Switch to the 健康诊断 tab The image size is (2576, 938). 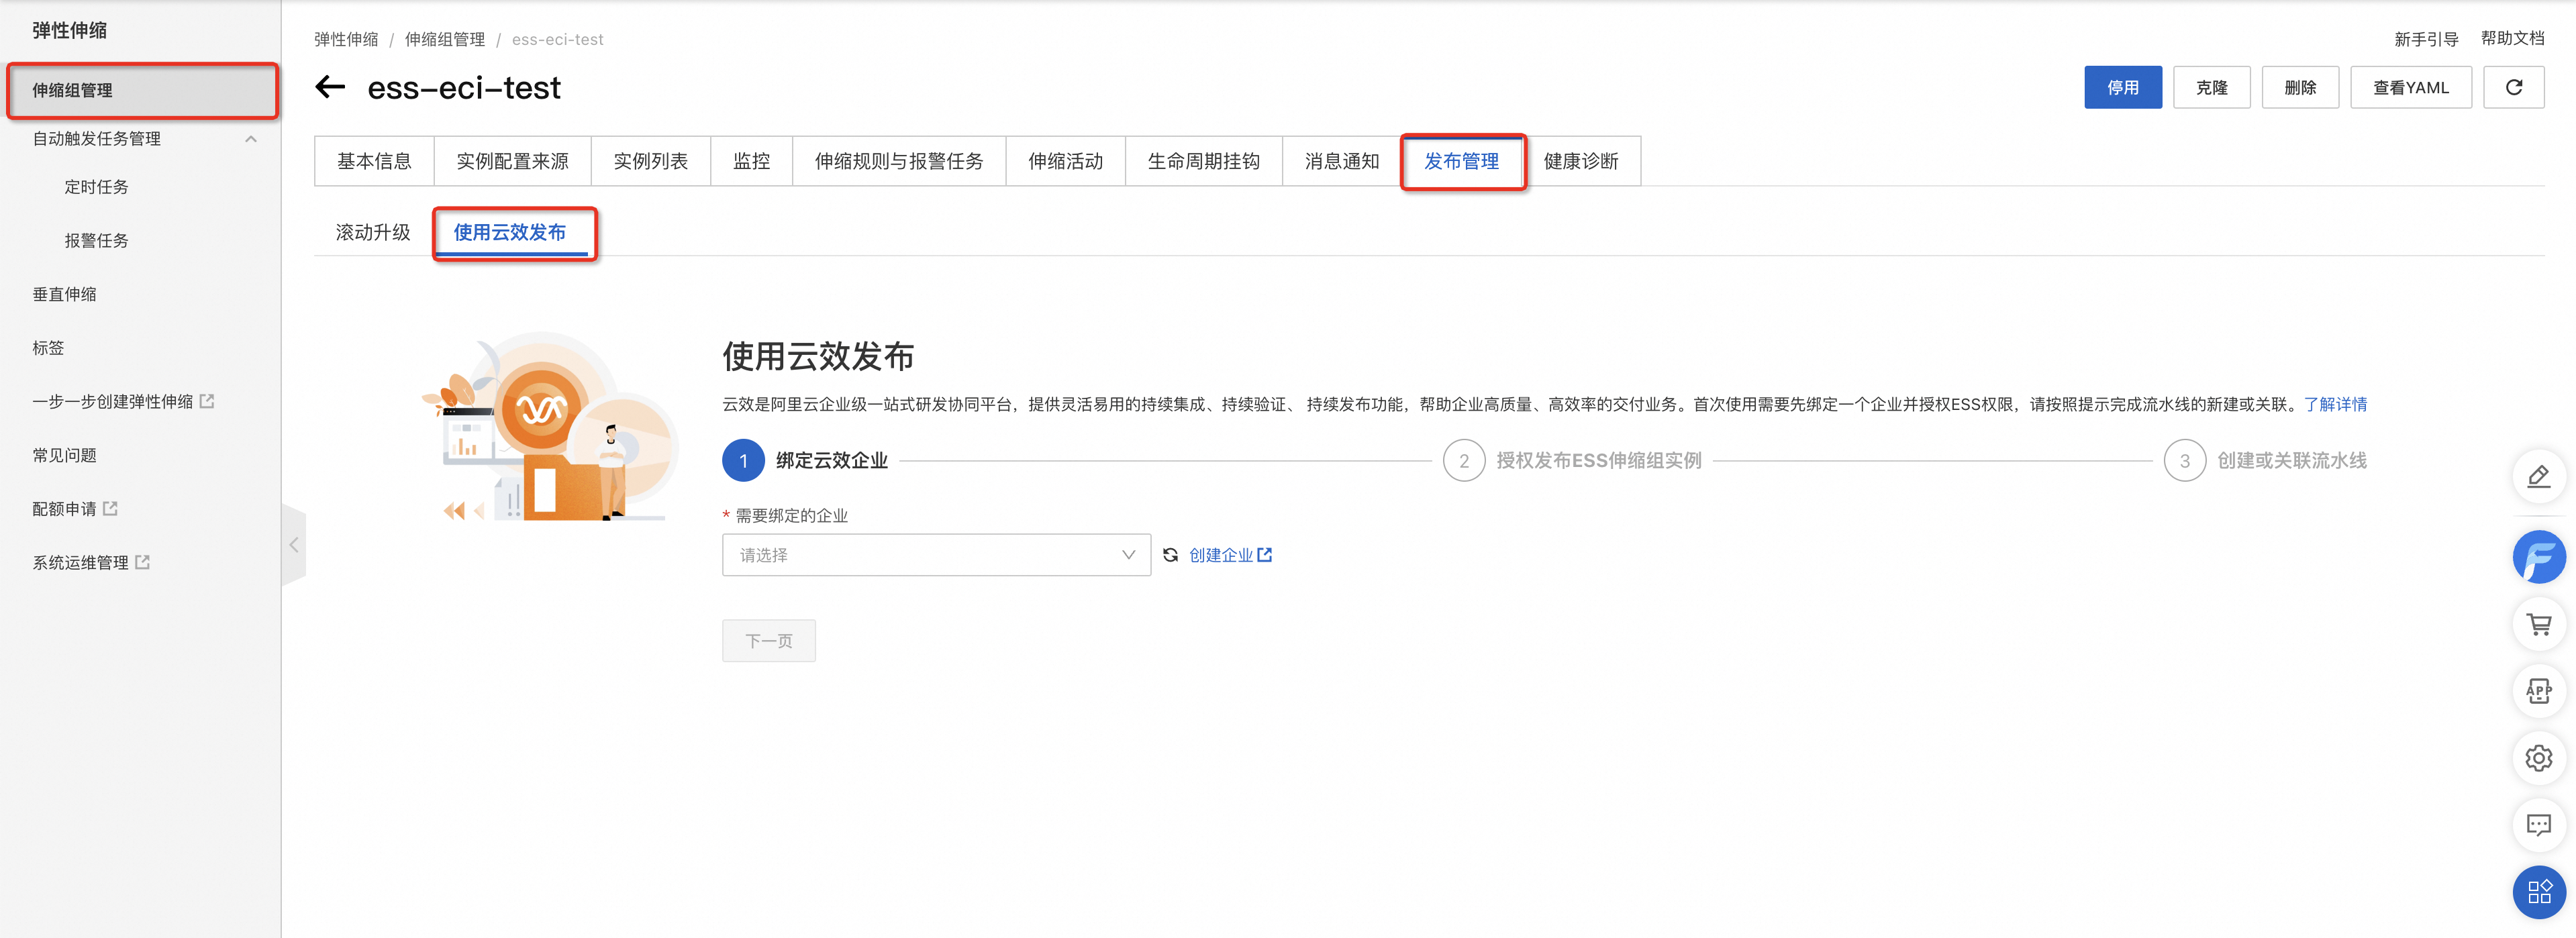coord(1580,161)
